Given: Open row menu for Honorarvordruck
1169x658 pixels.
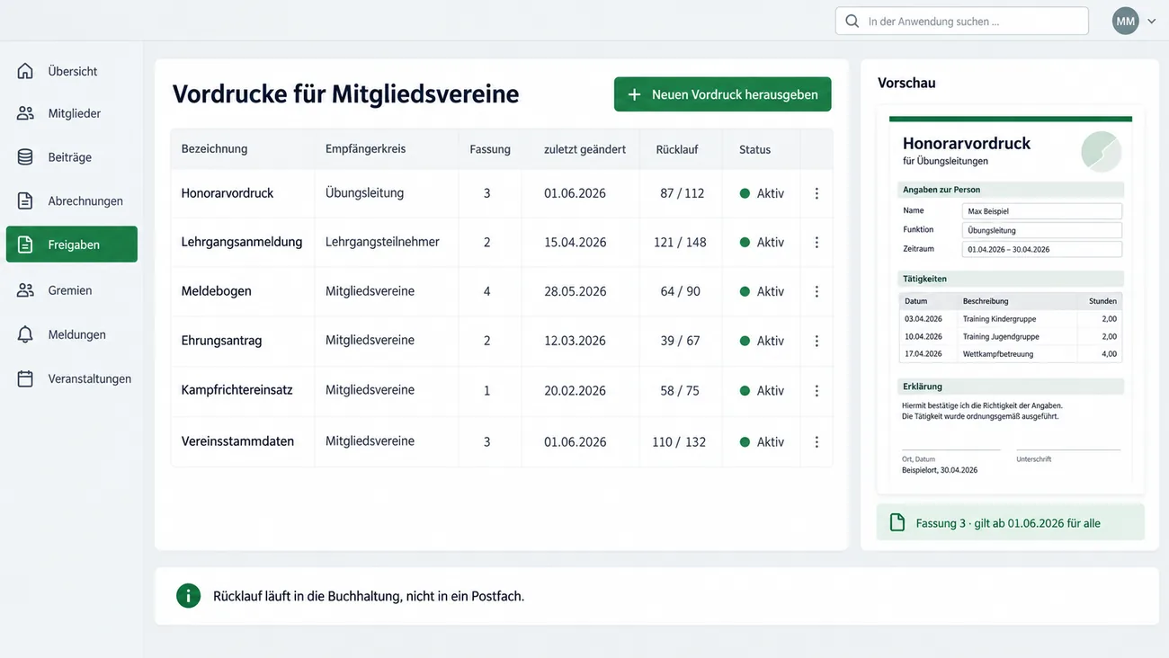Looking at the screenshot, I should tap(817, 193).
